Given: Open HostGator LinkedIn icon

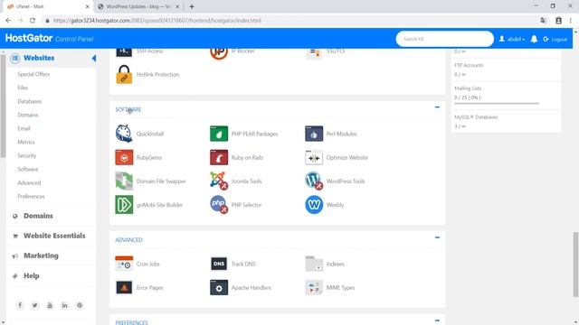Looking at the screenshot, I should coord(64,305).
